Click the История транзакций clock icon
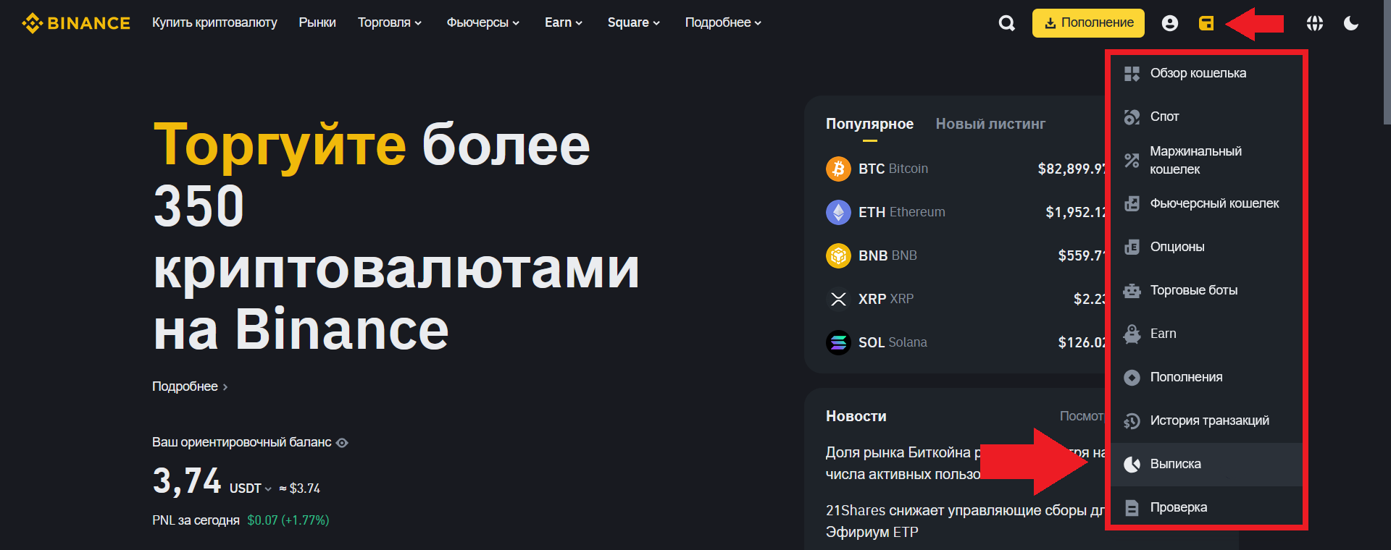Image resolution: width=1391 pixels, height=550 pixels. 1132,420
